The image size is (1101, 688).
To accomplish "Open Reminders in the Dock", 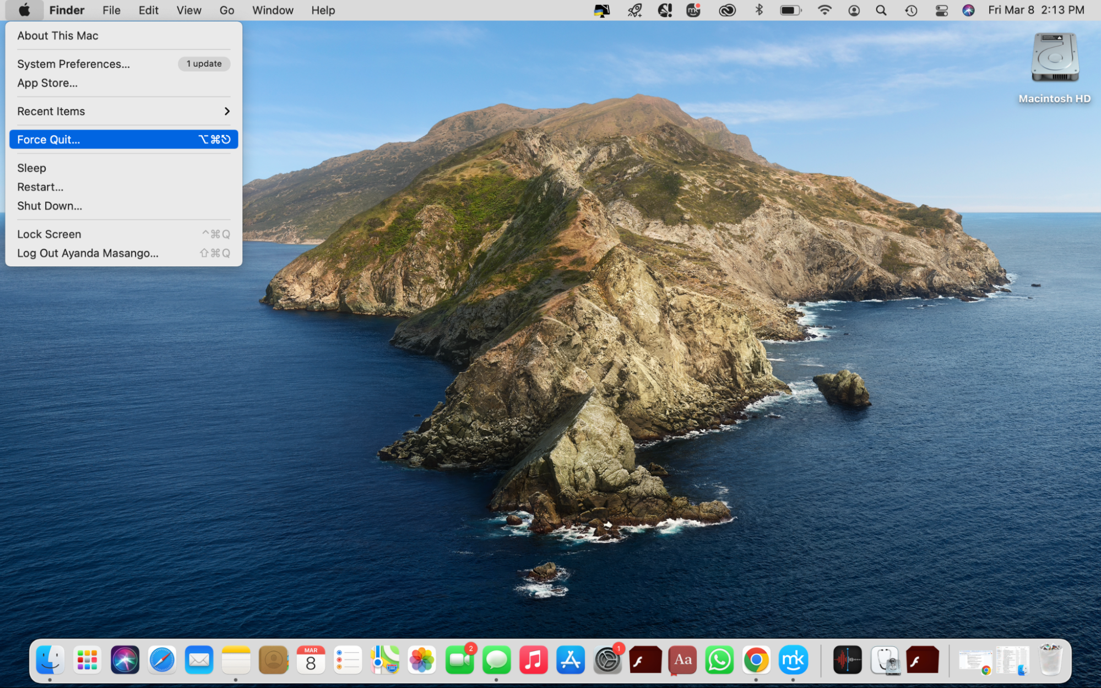I will pos(348,660).
